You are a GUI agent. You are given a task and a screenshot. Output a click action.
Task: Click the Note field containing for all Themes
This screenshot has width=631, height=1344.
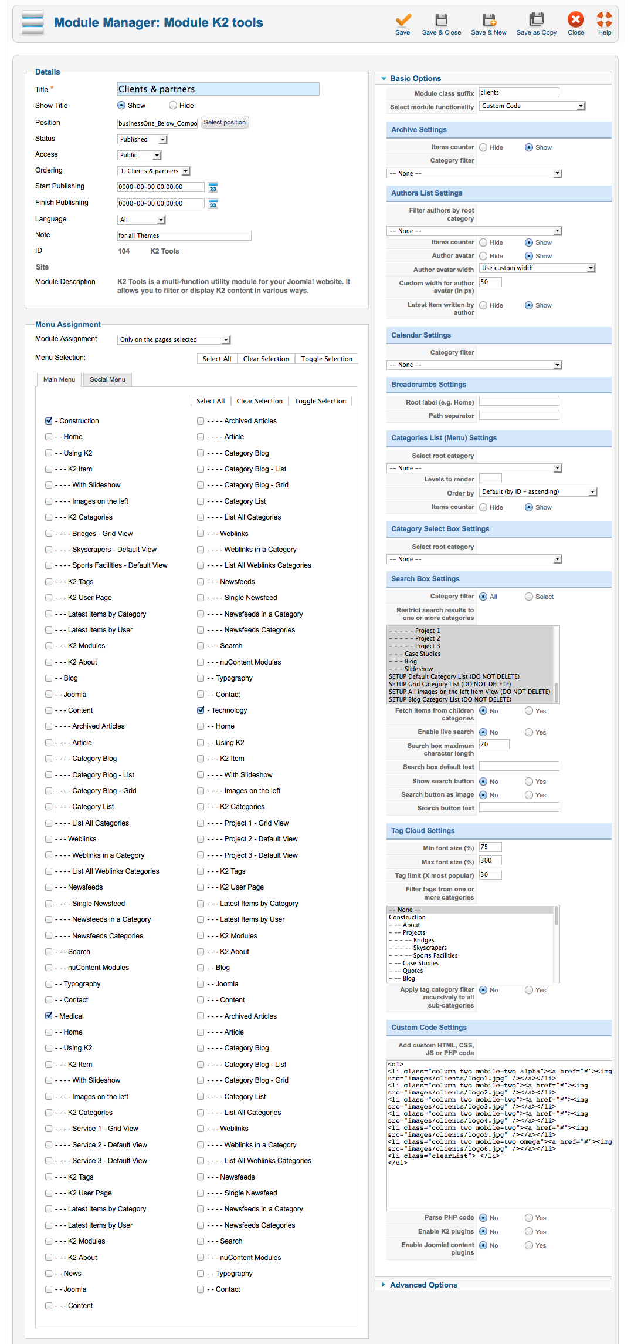[184, 235]
